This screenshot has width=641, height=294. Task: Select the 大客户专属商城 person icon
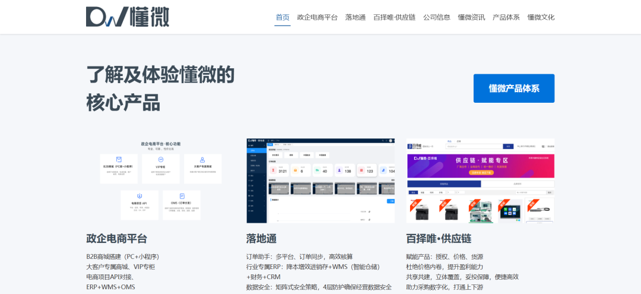[x=202, y=159]
